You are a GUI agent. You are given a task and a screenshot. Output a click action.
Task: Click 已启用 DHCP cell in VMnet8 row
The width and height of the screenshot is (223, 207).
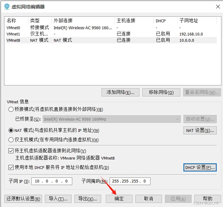click(163, 40)
